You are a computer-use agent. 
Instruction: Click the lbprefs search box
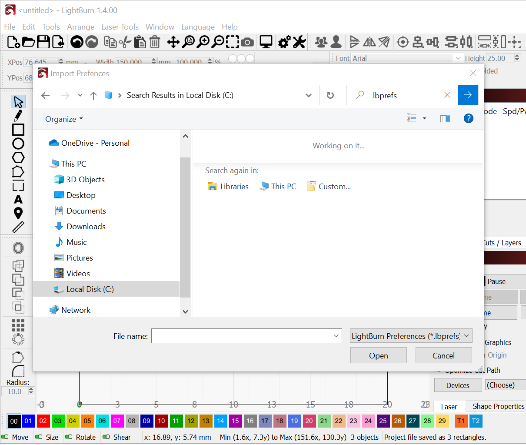tap(402, 95)
